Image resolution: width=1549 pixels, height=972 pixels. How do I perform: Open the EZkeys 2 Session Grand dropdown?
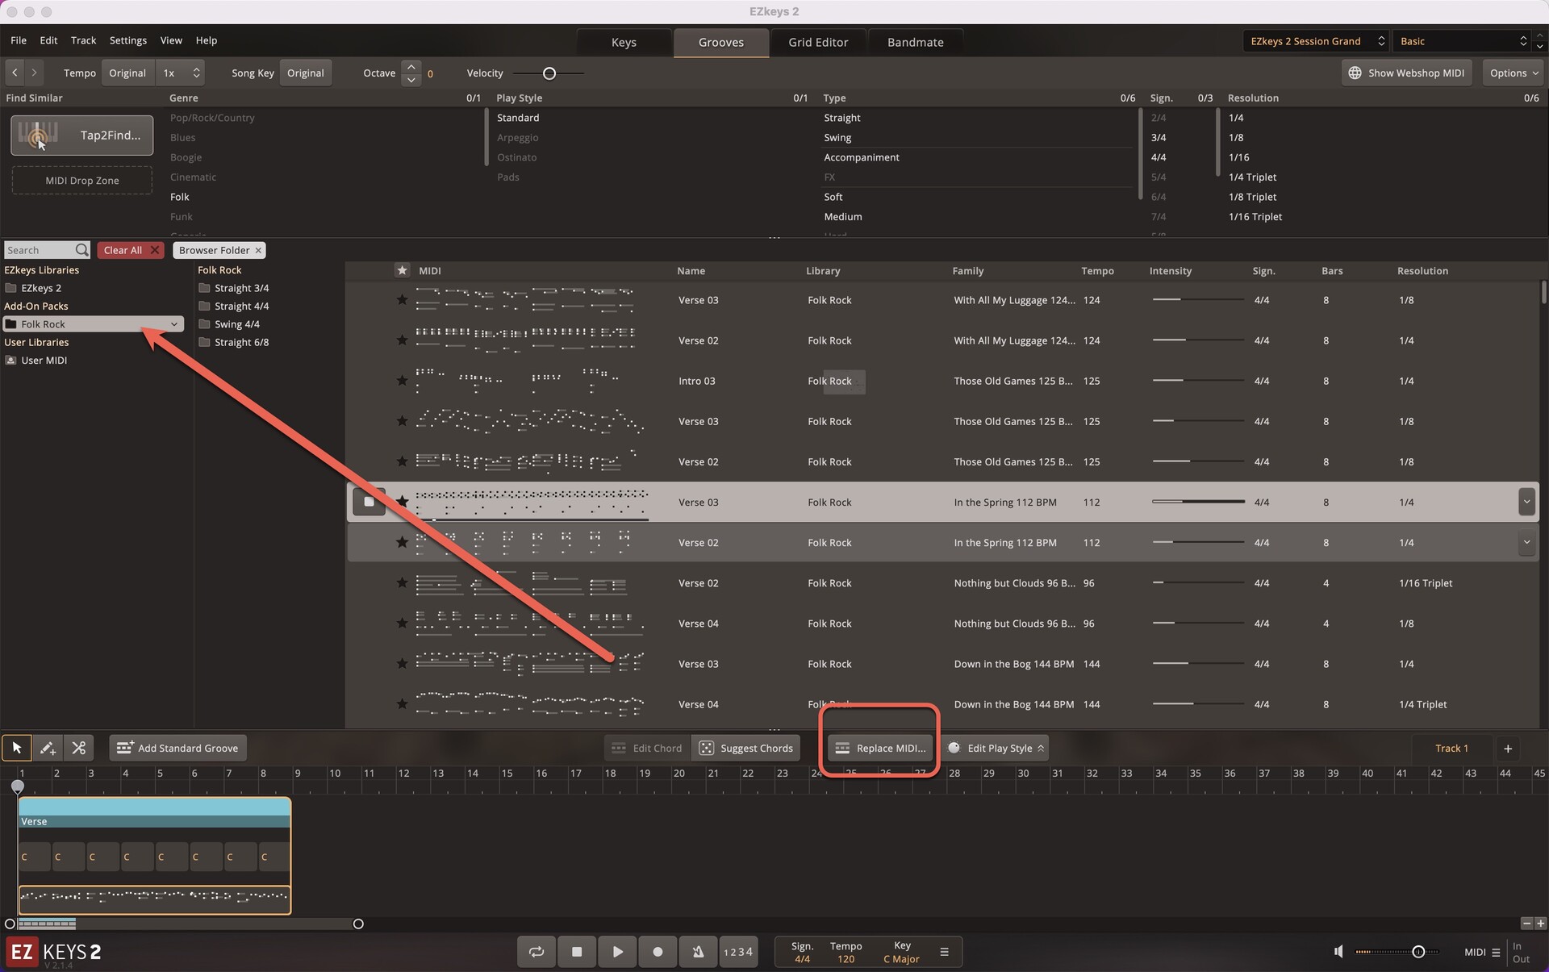pyautogui.click(x=1316, y=41)
